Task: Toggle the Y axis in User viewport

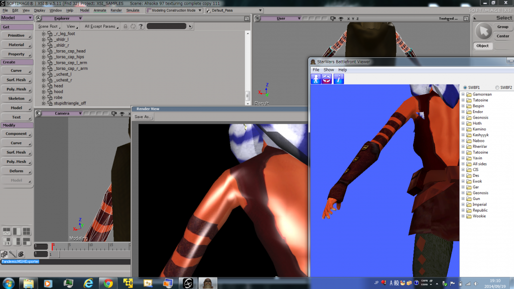Action: pos(353,19)
